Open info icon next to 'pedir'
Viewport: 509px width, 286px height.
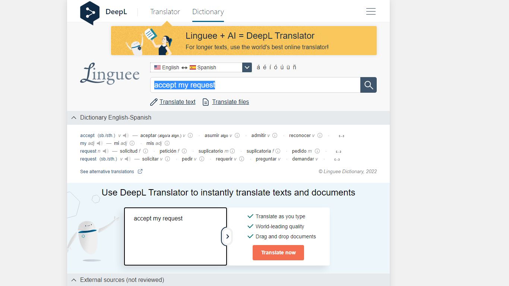click(202, 159)
